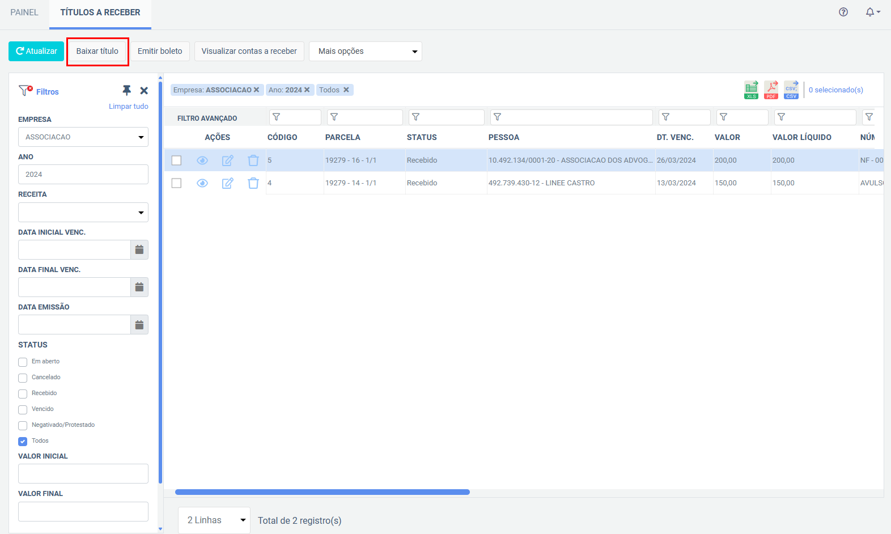891x534 pixels.
Task: Click the Ano input field
Action: [x=83, y=175]
